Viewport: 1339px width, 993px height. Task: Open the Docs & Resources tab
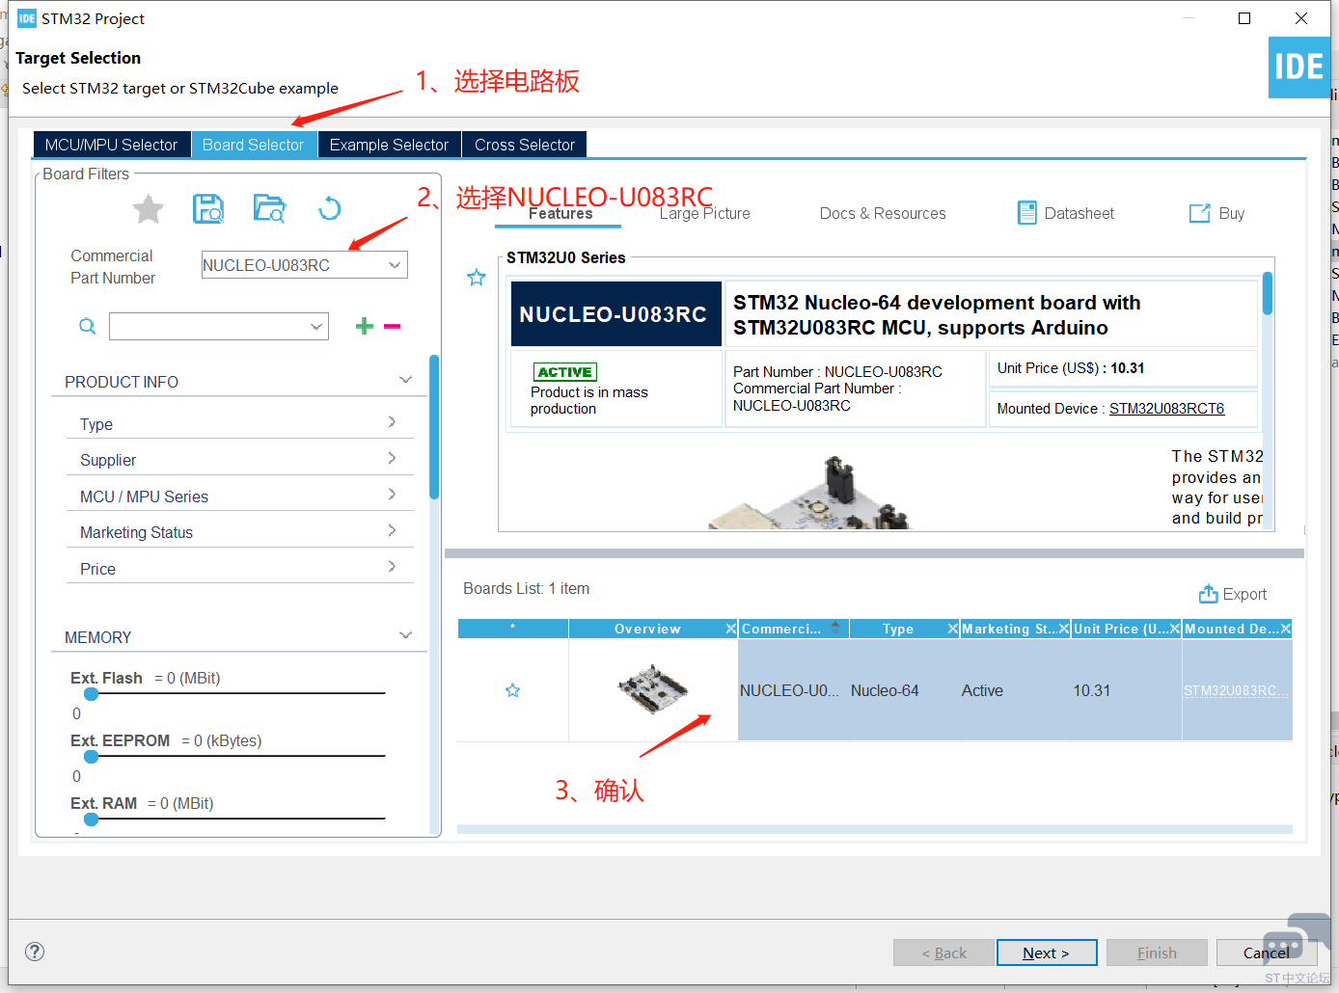883,214
